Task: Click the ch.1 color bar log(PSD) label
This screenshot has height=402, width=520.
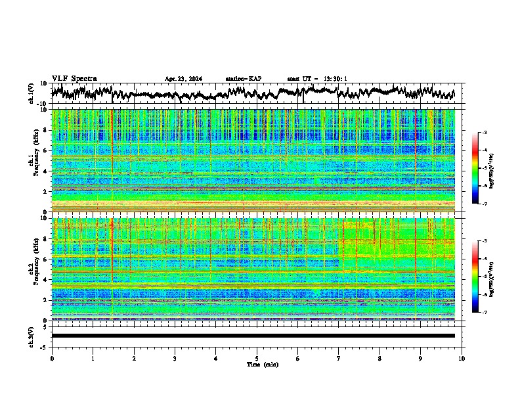Action: [492, 171]
